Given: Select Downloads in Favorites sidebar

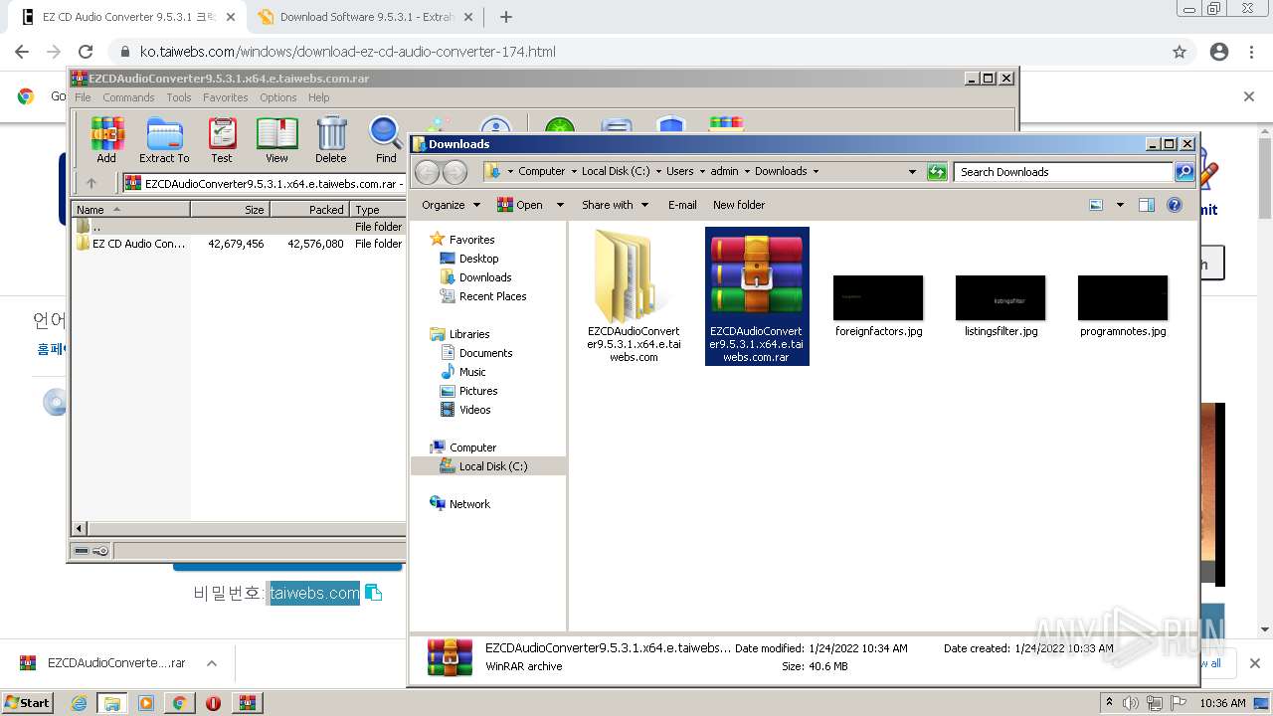Looking at the screenshot, I should (x=485, y=277).
